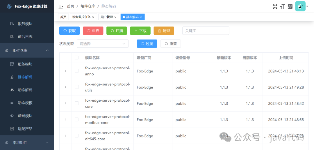Expand the protocol-modbus-core row
314x150 pixels.
[65, 119]
